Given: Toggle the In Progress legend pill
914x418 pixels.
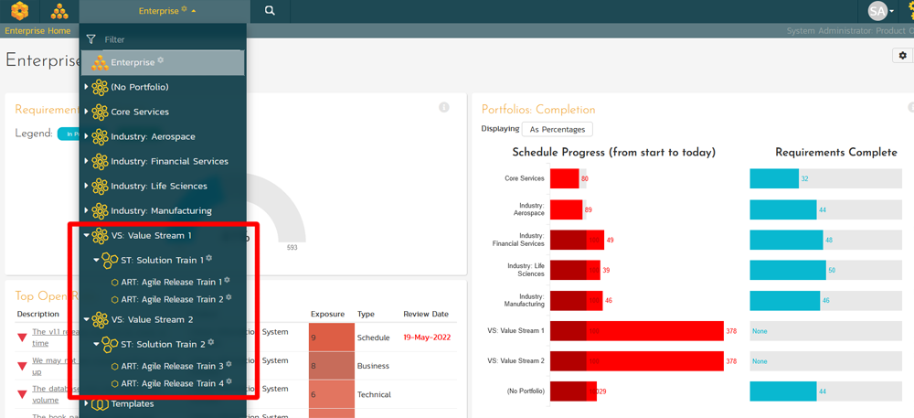Looking at the screenshot, I should (69, 134).
